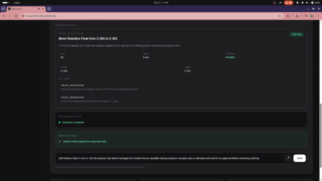
Task: Click the LOW RISK badge
Action: (x=296, y=34)
